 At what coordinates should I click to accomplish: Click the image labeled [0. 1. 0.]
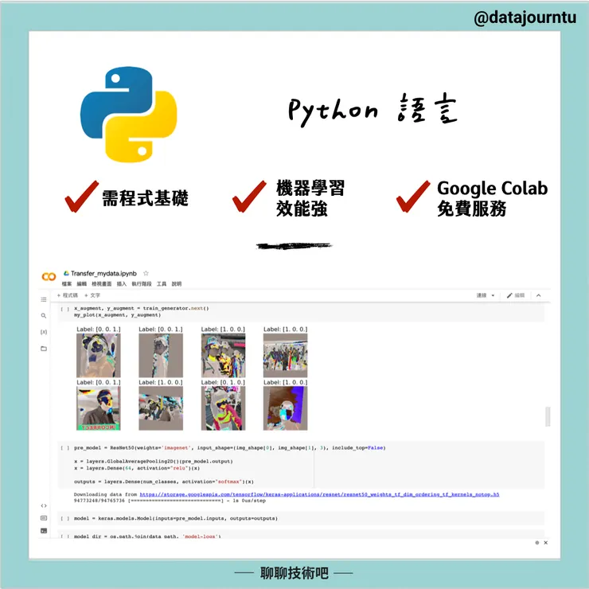tap(223, 408)
